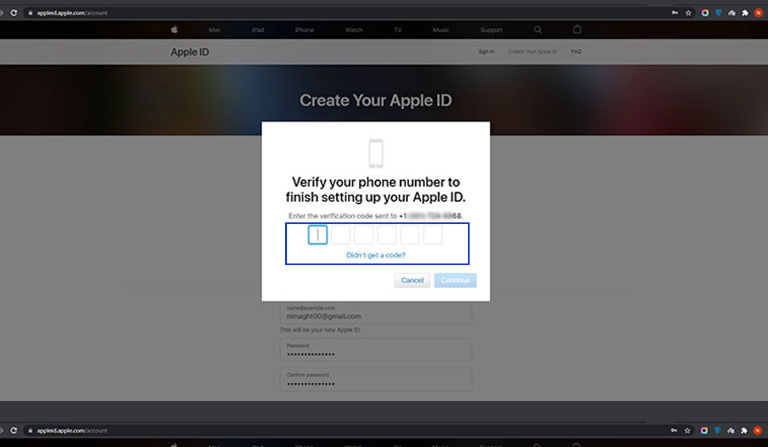Open the Watch menu in Apple's nav bar
Viewport: 768px width, 447px height.
(x=354, y=30)
